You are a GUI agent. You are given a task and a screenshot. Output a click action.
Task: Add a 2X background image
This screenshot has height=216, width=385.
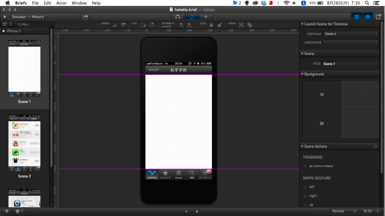tap(360, 124)
